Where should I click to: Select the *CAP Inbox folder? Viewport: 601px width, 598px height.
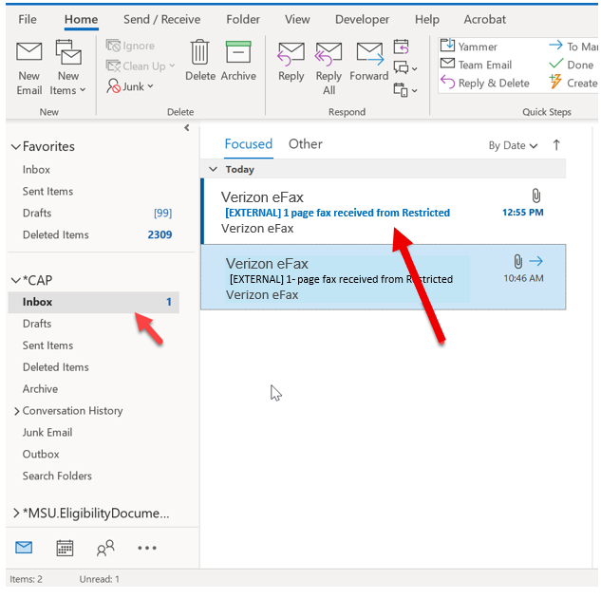pos(94,302)
